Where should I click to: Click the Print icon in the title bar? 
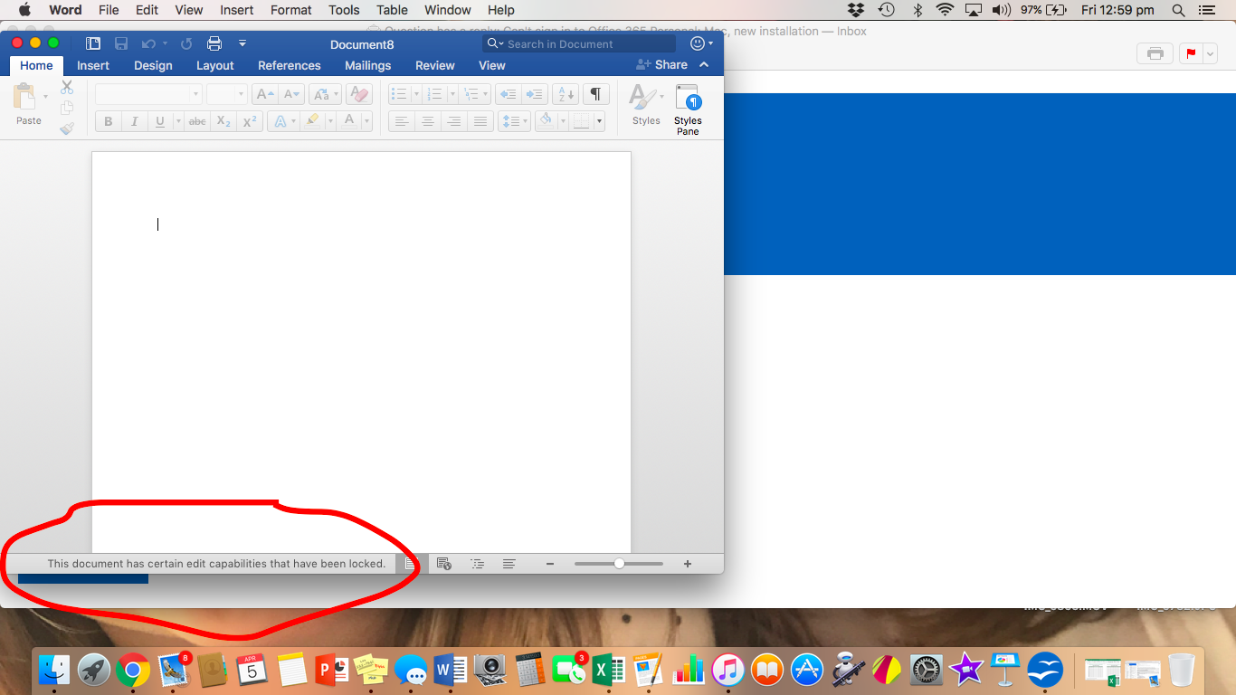pyautogui.click(x=214, y=43)
